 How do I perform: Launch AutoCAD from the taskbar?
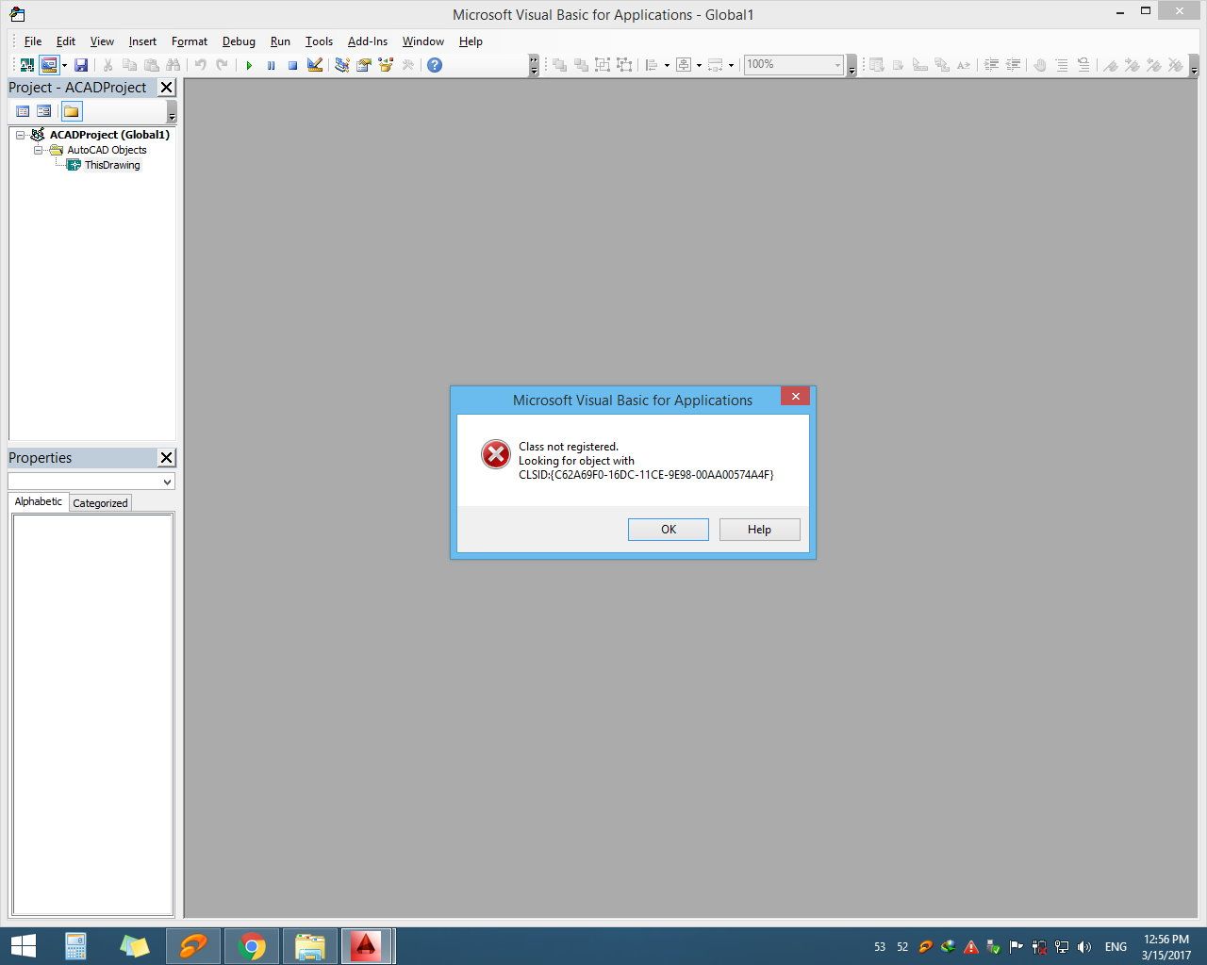(x=368, y=945)
